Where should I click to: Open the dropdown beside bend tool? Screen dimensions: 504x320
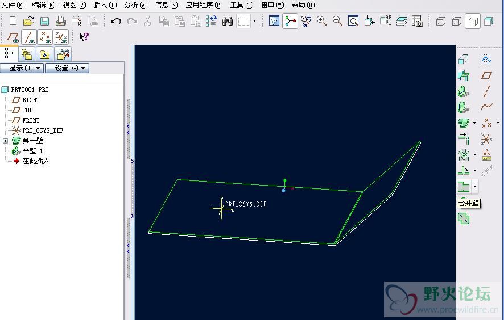pos(475,155)
